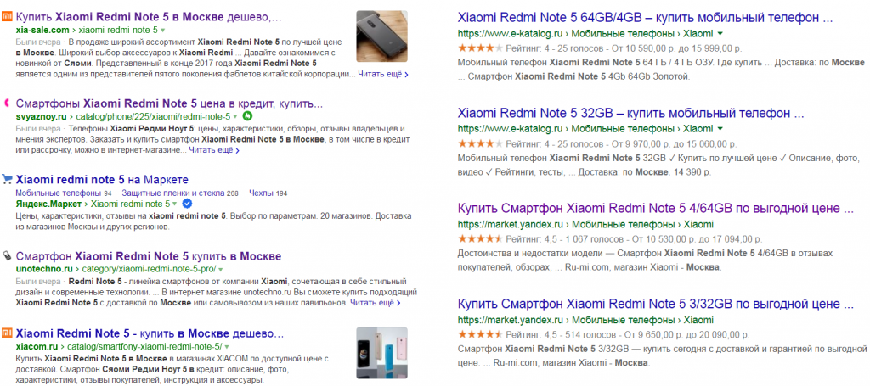
Task: Click the blue verified checkmark by Яндекс.Маркет
Action: (188, 204)
